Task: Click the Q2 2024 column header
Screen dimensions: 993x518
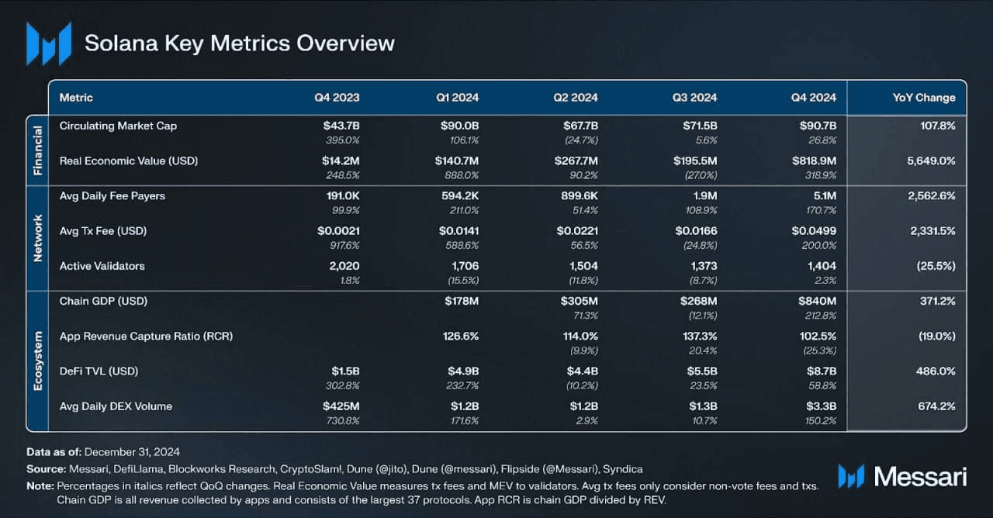Action: coord(576,98)
